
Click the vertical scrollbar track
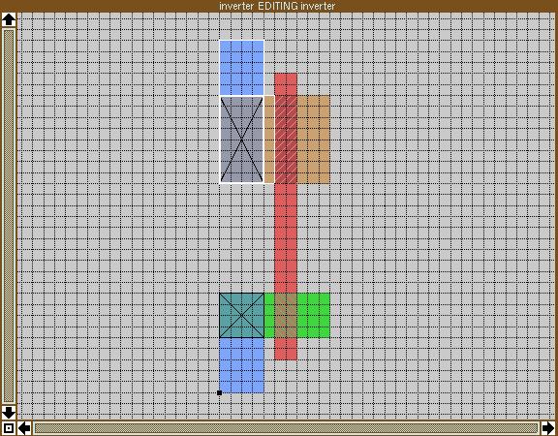coord(9,216)
